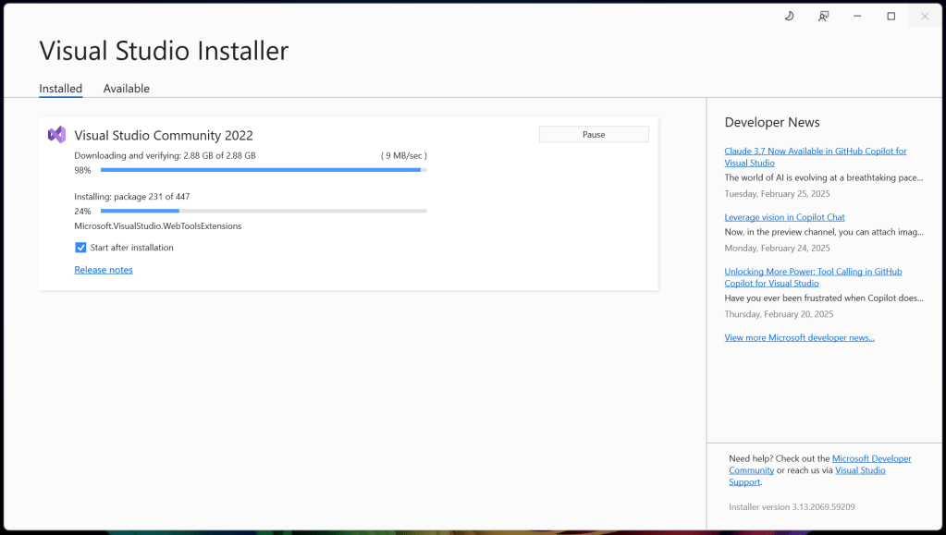
Task: Open the Visual Studio Support link
Action: click(860, 470)
